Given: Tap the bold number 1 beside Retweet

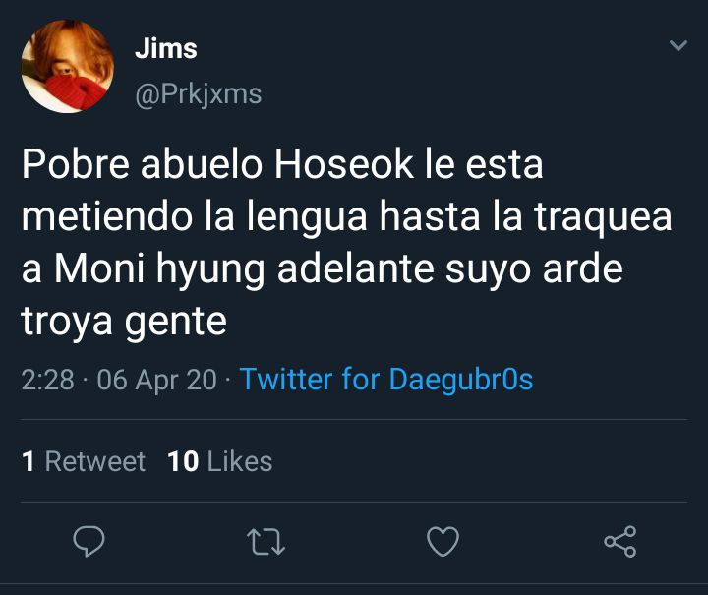Looking at the screenshot, I should 28,461.
